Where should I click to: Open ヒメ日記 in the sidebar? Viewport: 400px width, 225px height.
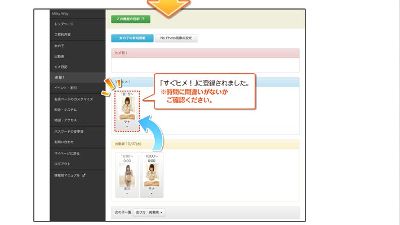tap(61, 67)
